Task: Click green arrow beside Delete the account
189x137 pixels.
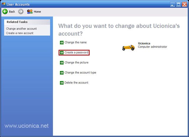Action: click(61, 83)
